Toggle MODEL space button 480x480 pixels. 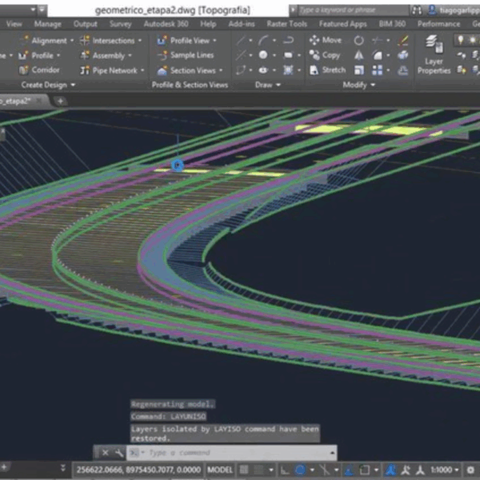(x=221, y=470)
